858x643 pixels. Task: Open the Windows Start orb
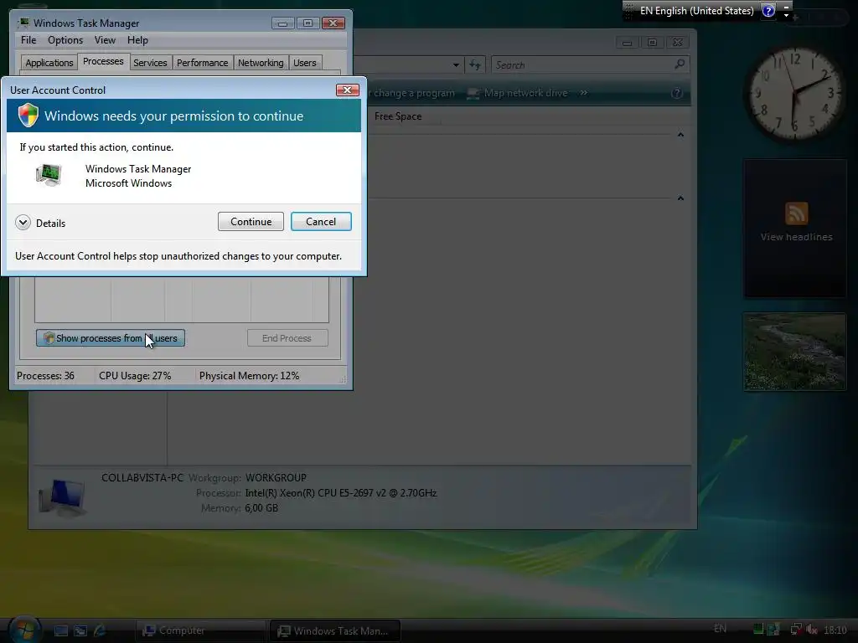(24, 630)
